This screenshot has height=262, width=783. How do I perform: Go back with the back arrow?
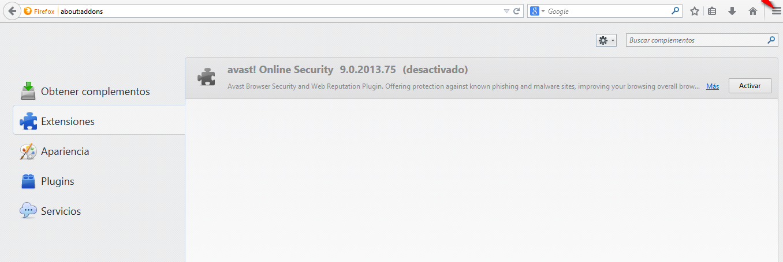12,11
